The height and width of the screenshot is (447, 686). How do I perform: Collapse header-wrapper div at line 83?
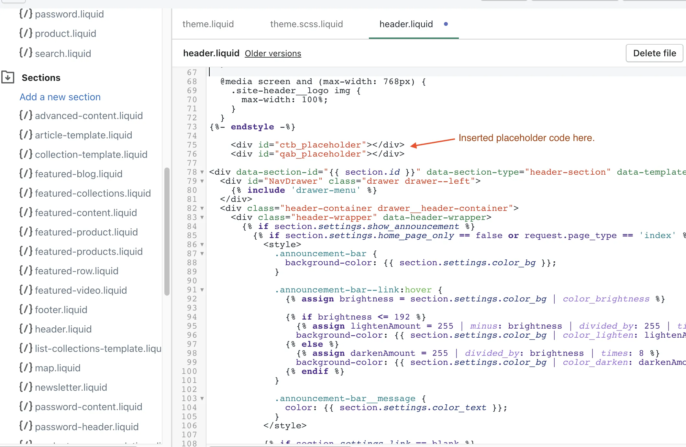[x=202, y=217]
